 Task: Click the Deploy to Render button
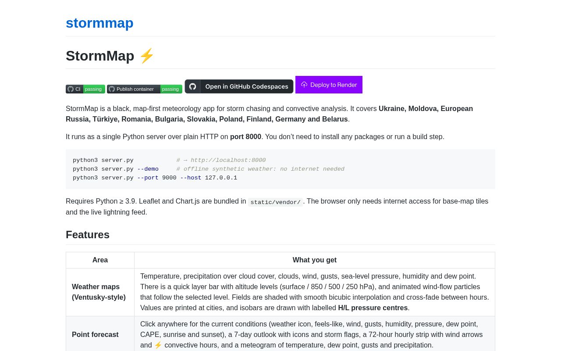pyautogui.click(x=329, y=85)
